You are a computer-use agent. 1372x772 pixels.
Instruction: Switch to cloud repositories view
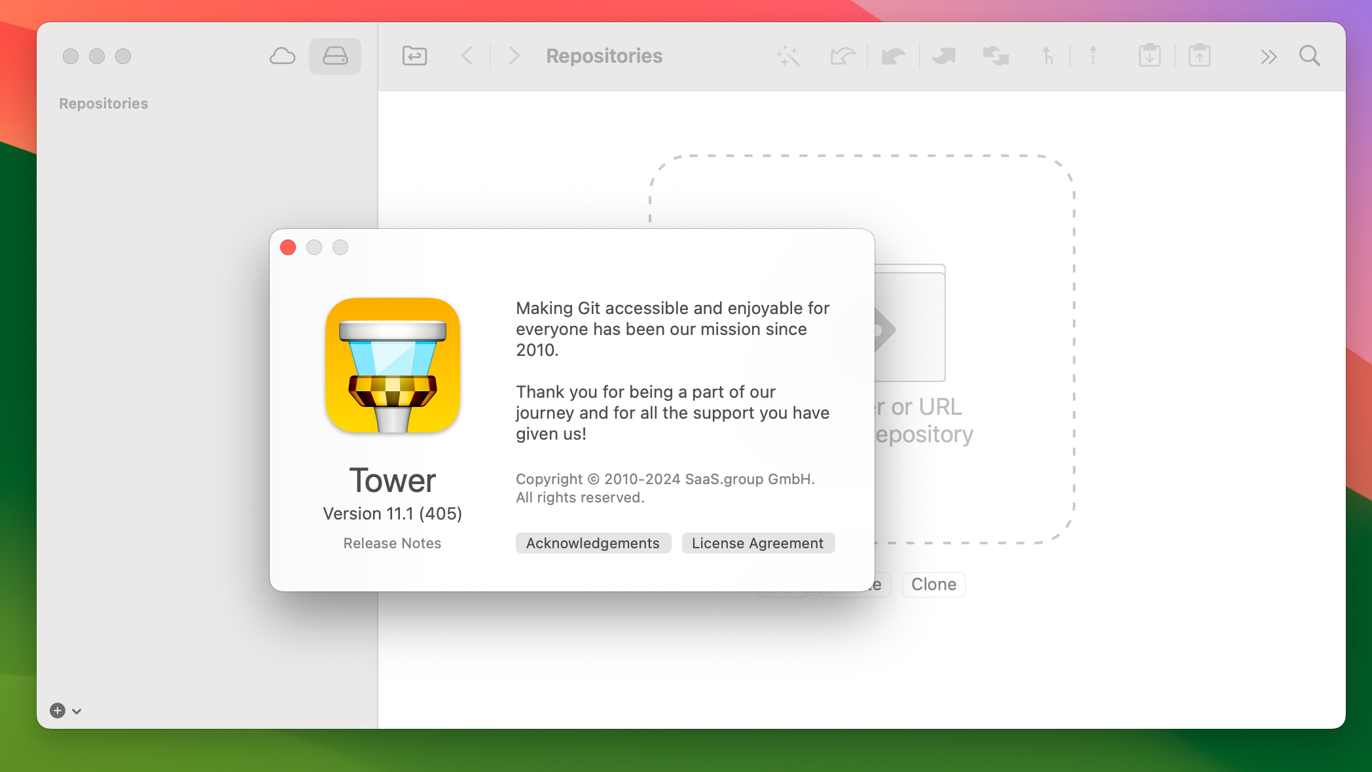coord(283,56)
